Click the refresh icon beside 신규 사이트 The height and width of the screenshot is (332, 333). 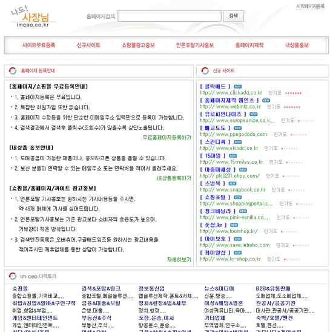[205, 70]
